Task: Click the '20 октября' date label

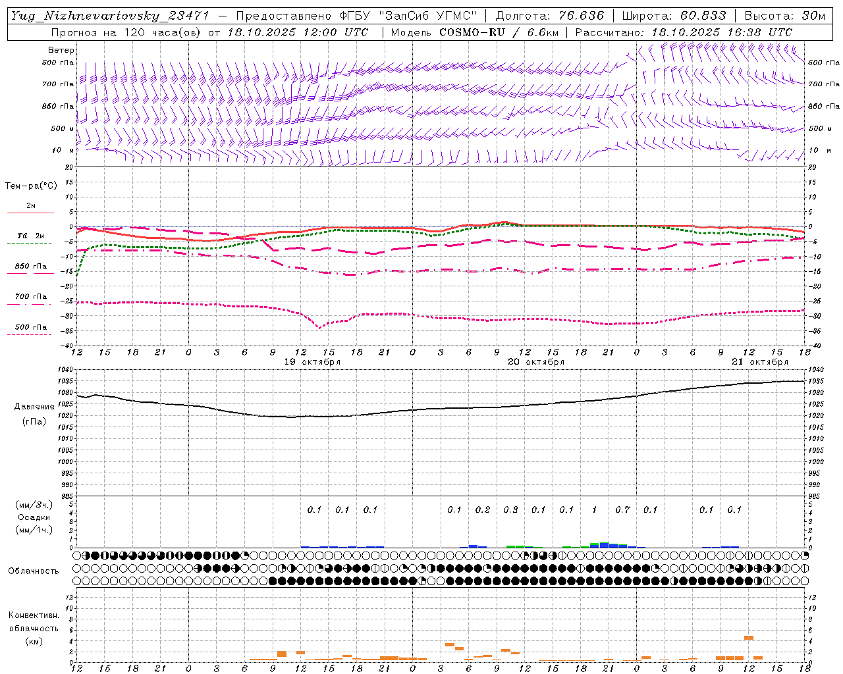Action: click(536, 362)
